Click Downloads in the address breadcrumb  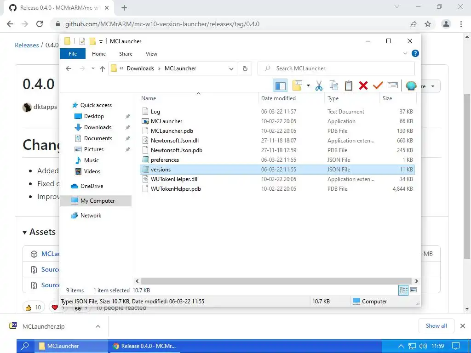(140, 68)
